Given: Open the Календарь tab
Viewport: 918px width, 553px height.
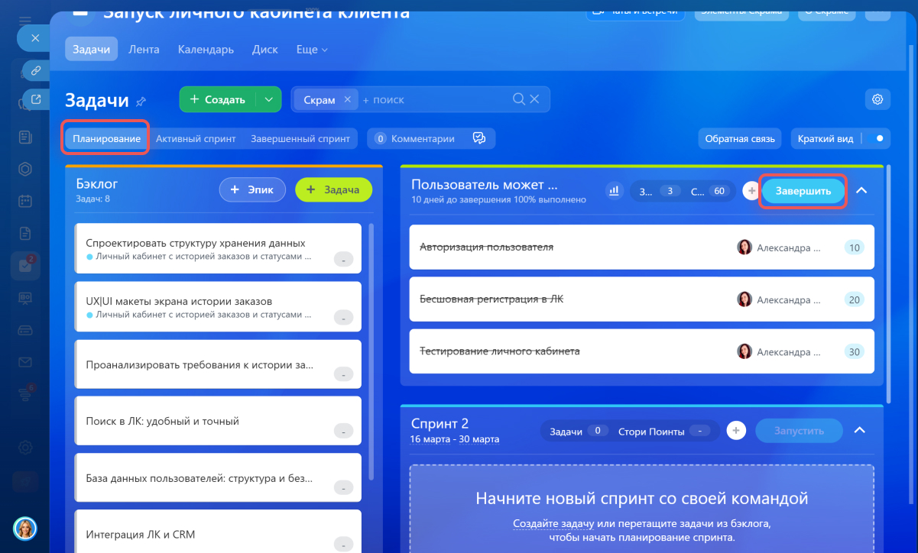Looking at the screenshot, I should [206, 50].
